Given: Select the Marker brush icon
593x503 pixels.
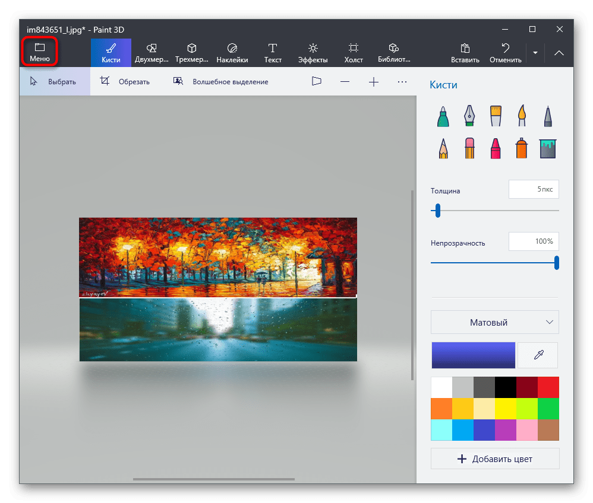Looking at the screenshot, I should [443, 116].
